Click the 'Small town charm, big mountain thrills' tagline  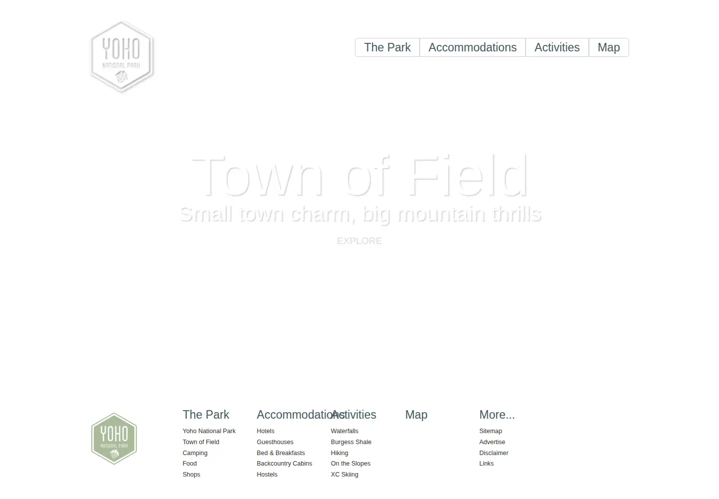pyautogui.click(x=360, y=215)
